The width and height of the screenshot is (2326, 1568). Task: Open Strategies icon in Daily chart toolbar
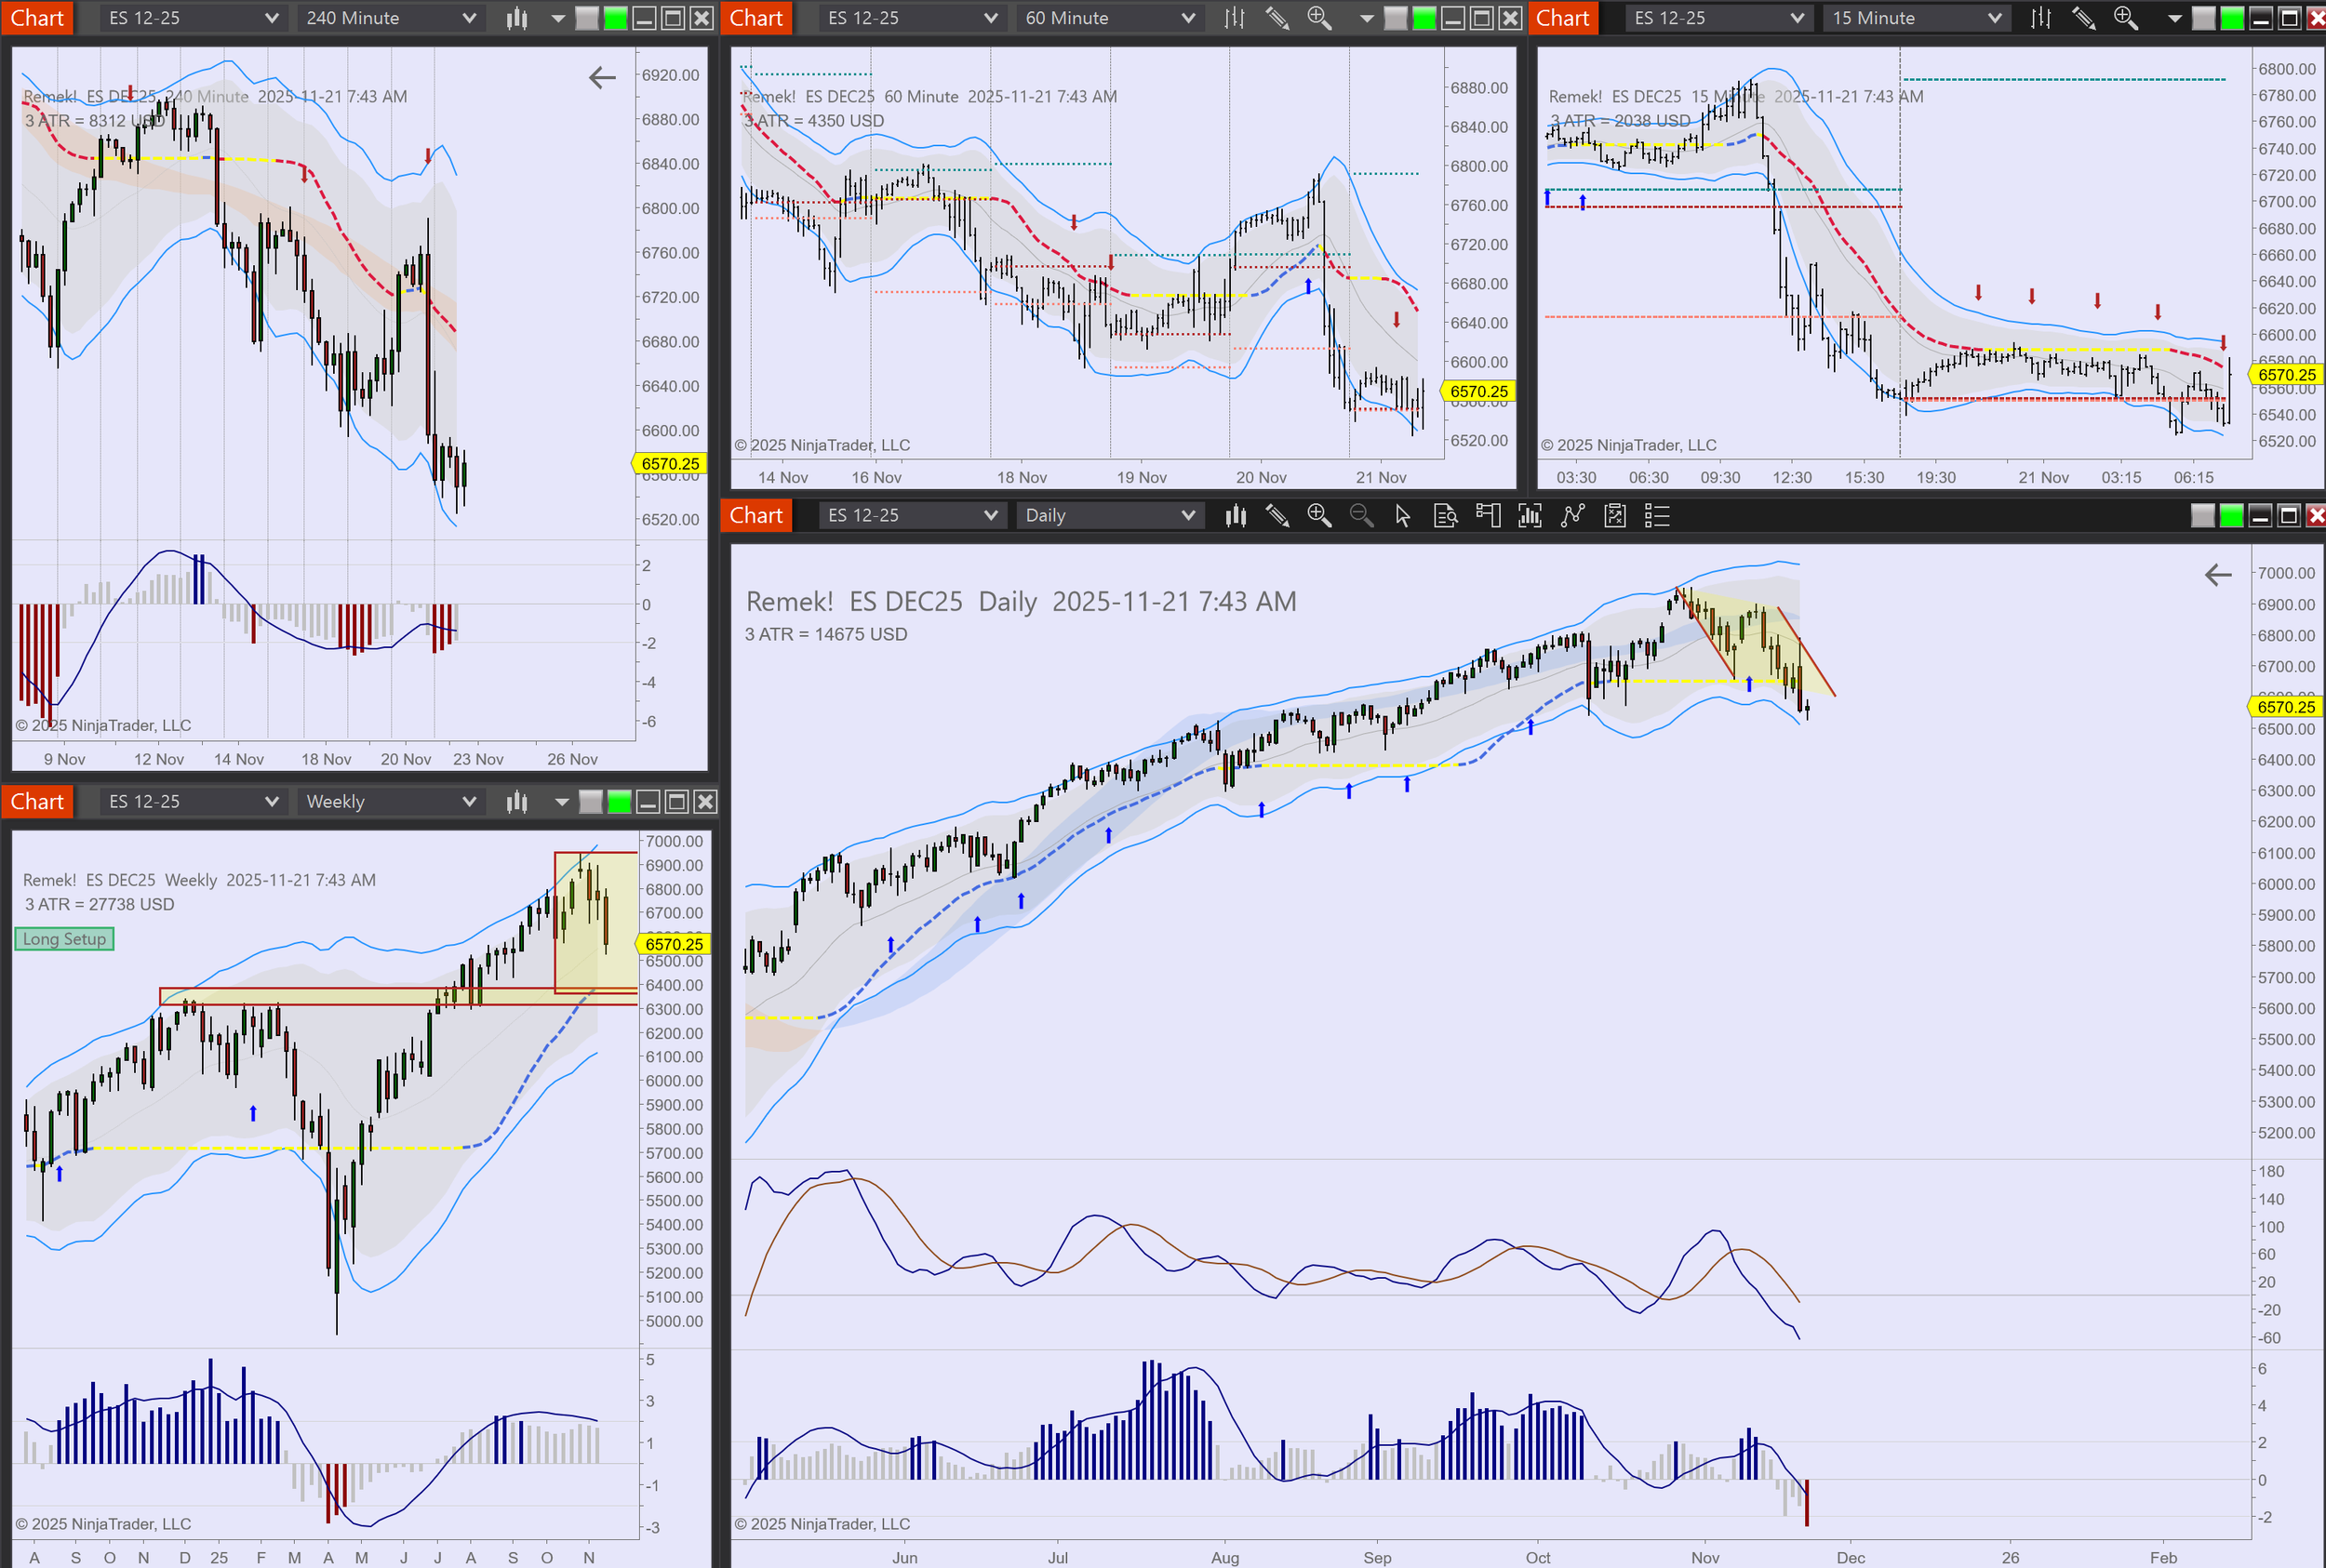(1572, 515)
